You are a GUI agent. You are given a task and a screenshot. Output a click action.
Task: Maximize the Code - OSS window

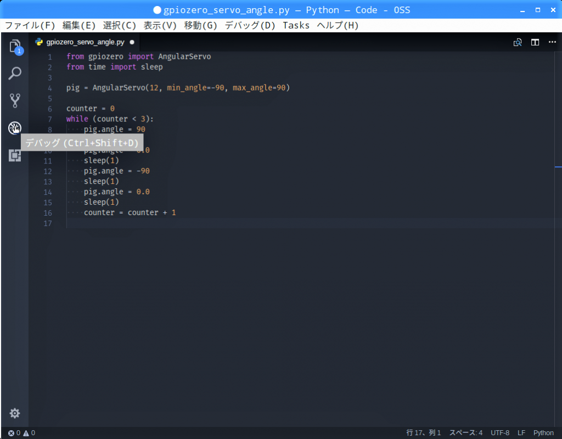tap(538, 10)
